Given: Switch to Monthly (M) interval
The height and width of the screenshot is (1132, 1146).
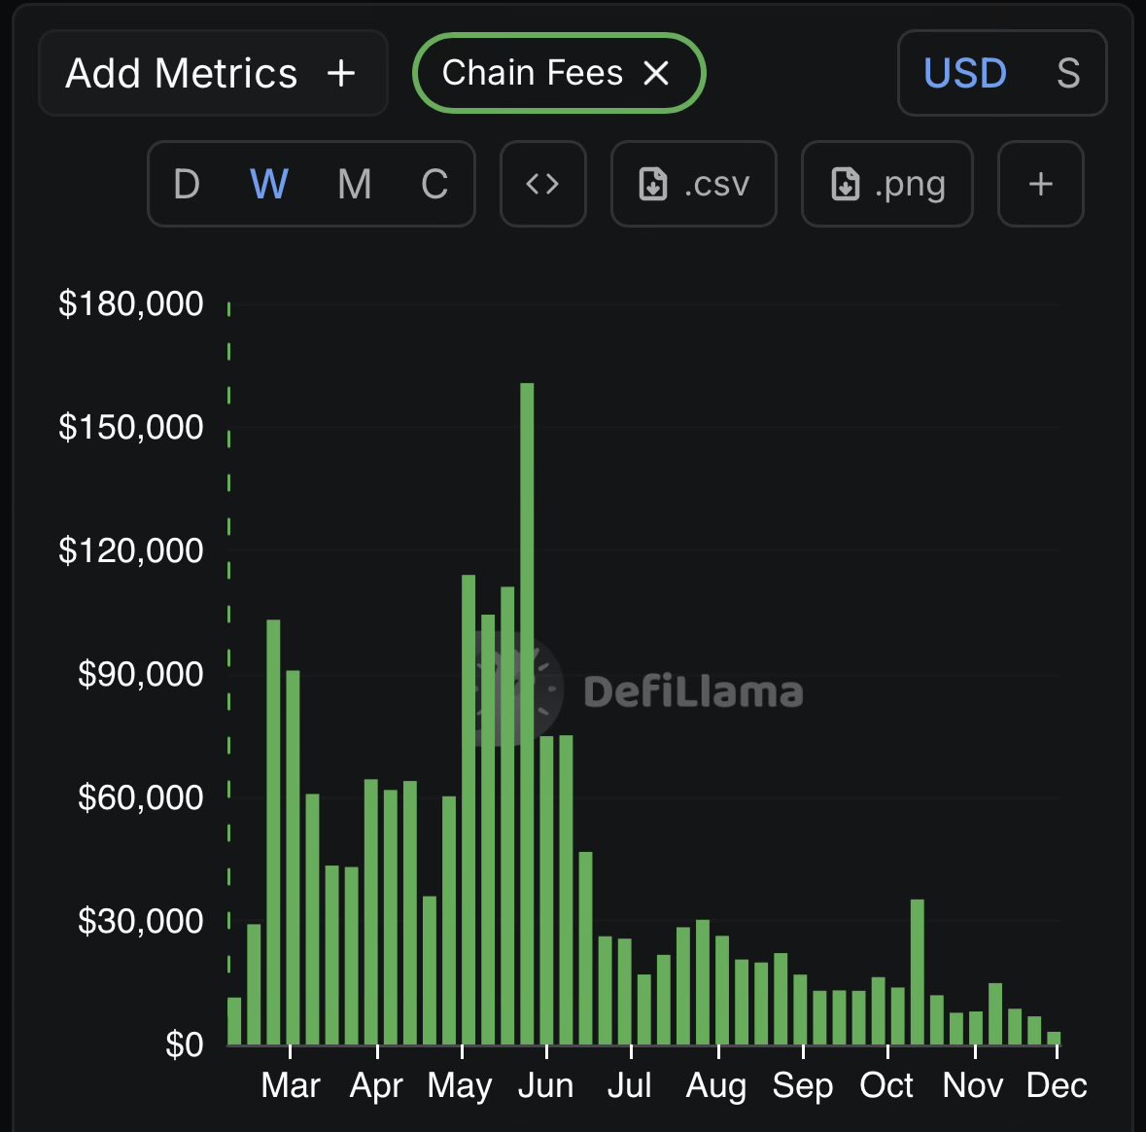Looking at the screenshot, I should coord(354,184).
